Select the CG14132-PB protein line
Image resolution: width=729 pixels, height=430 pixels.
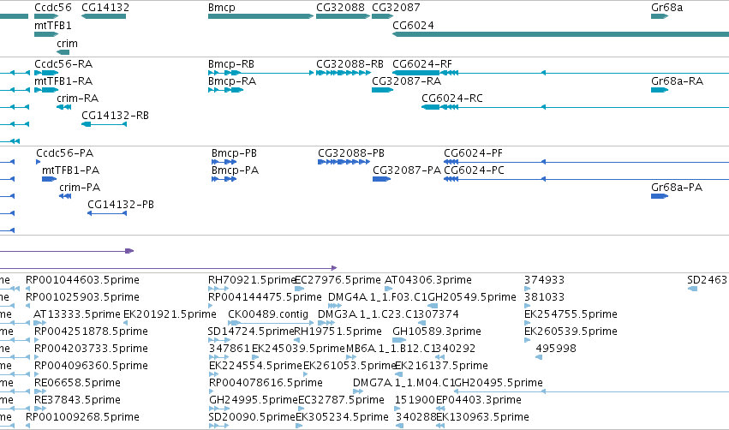(x=107, y=213)
